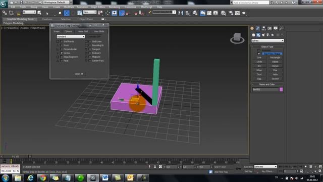Toggle the Snaps Toggle button
The width and height of the screenshot is (323, 182).
(122, 13)
